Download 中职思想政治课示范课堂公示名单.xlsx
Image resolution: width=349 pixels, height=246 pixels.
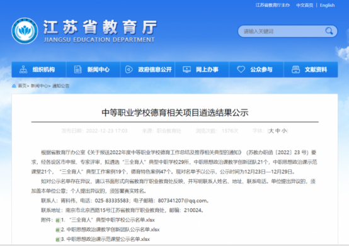105,239
